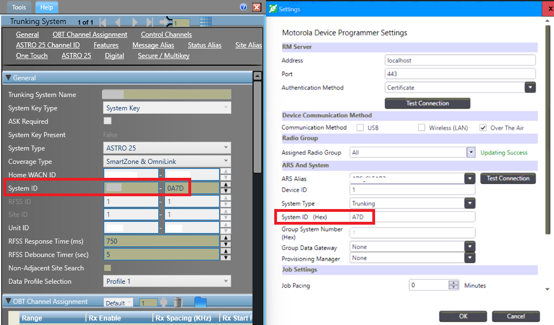Click the Device ID field

click(412, 190)
